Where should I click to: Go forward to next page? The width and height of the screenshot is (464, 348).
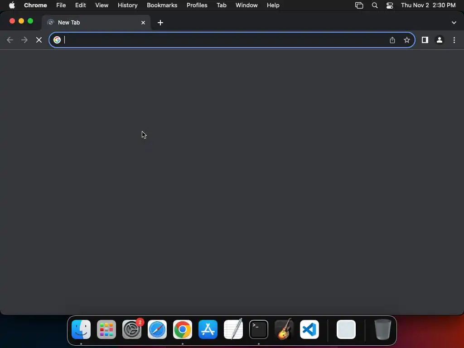click(x=24, y=40)
